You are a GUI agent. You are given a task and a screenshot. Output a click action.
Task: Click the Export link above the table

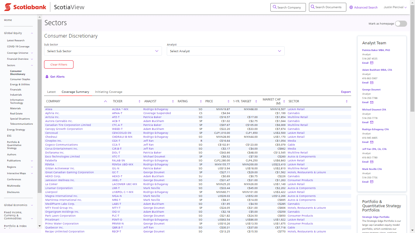(346, 92)
